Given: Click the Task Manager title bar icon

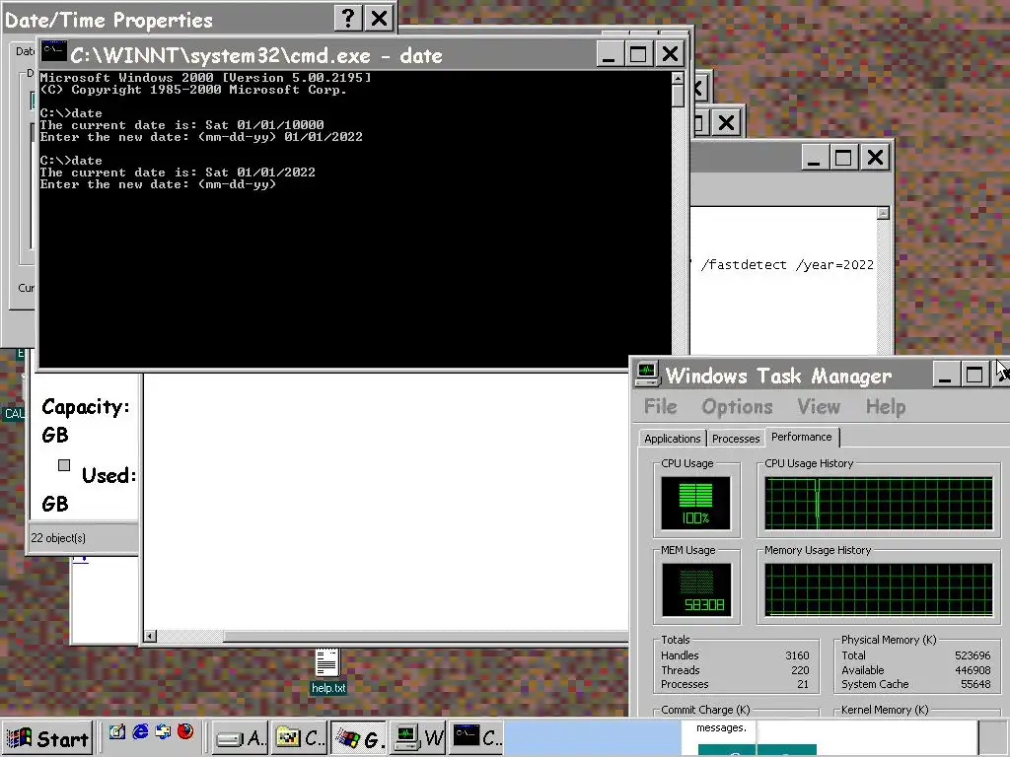Looking at the screenshot, I should pos(647,374).
